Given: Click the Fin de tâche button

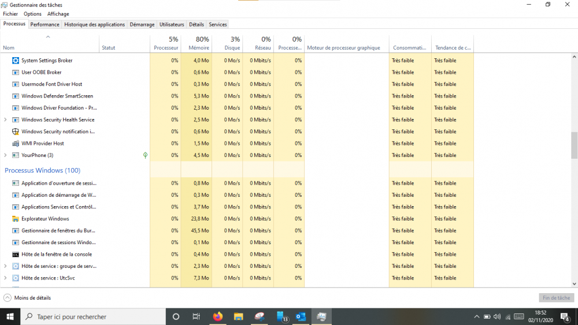Looking at the screenshot, I should click(556, 298).
